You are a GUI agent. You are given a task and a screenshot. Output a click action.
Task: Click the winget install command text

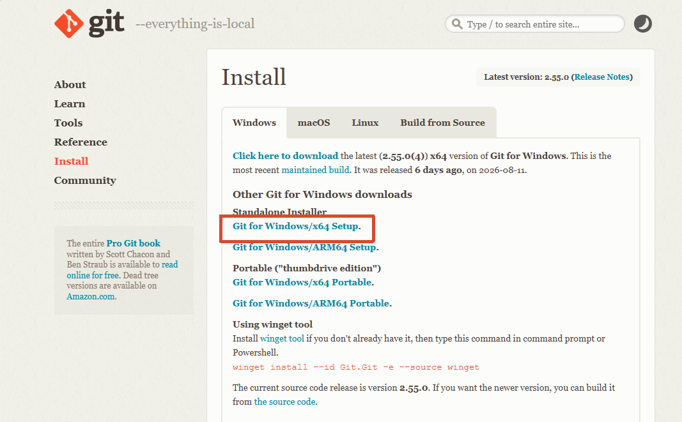pyautogui.click(x=356, y=367)
